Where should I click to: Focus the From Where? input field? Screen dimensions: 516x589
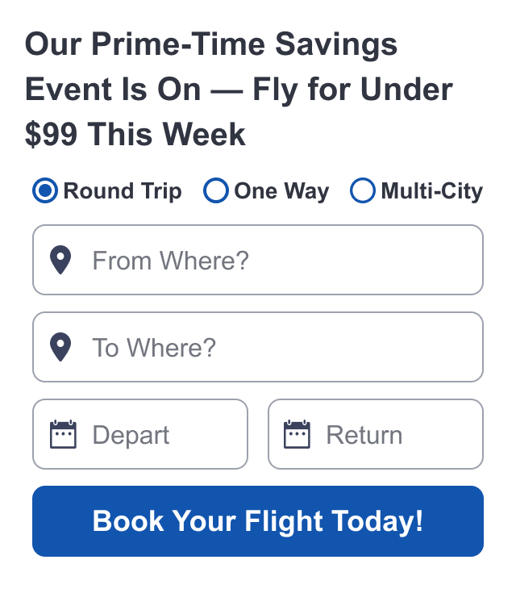tap(258, 260)
